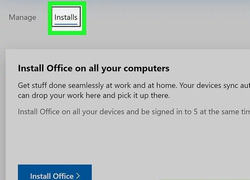This screenshot has height=180, width=250.
Task: Switch to the Manage tab
Action: tap(22, 17)
